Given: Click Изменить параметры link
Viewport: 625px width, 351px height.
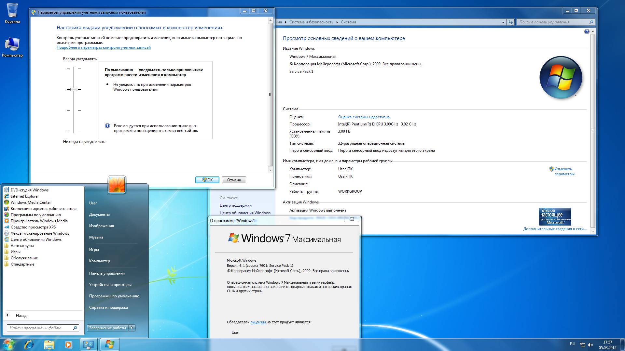Looking at the screenshot, I should click(564, 171).
